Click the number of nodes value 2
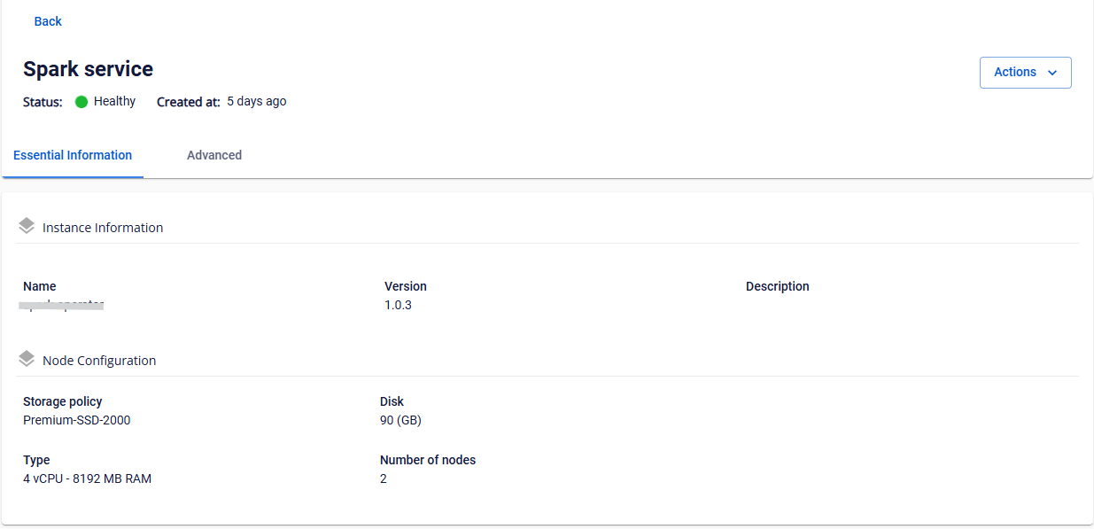The image size is (1094, 529). tap(384, 478)
